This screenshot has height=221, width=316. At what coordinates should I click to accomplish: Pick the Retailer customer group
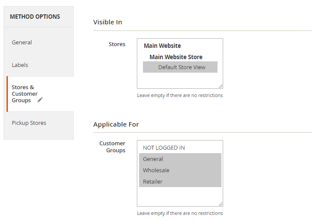pos(153,182)
